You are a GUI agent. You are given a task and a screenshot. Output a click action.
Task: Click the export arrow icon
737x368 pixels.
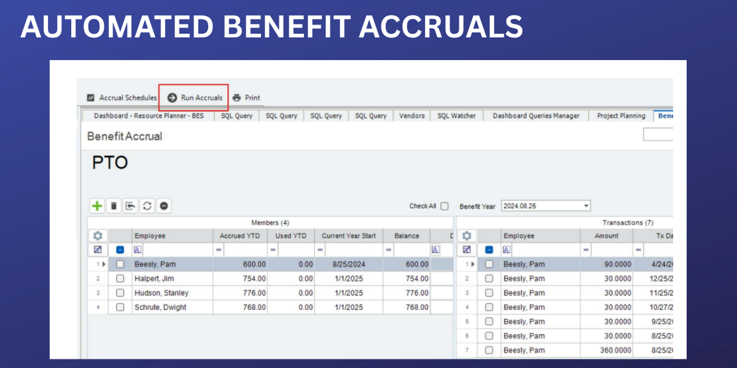(x=130, y=206)
